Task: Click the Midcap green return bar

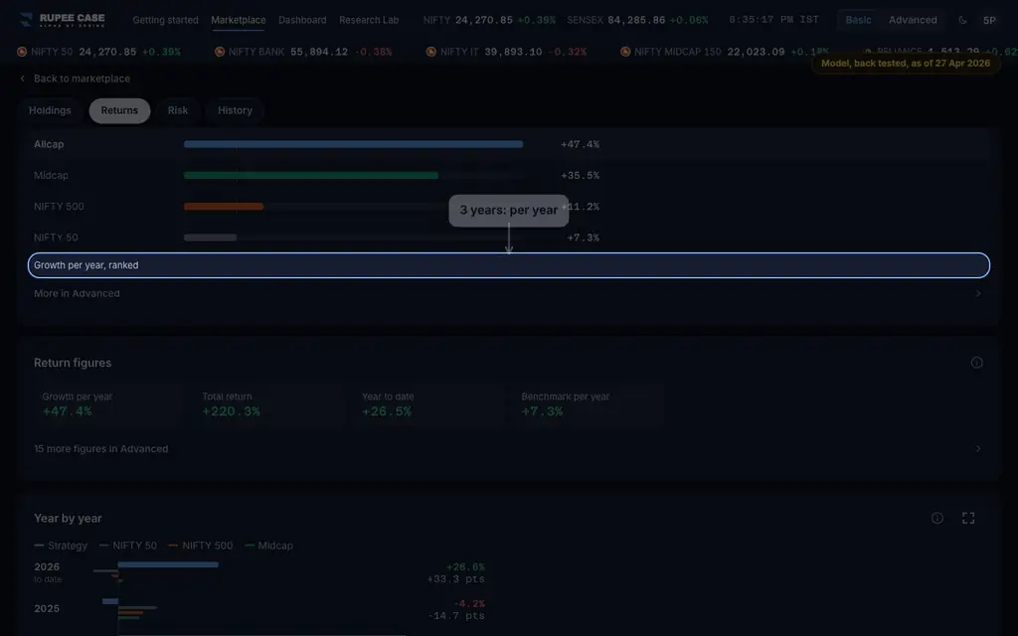Action: 311,175
